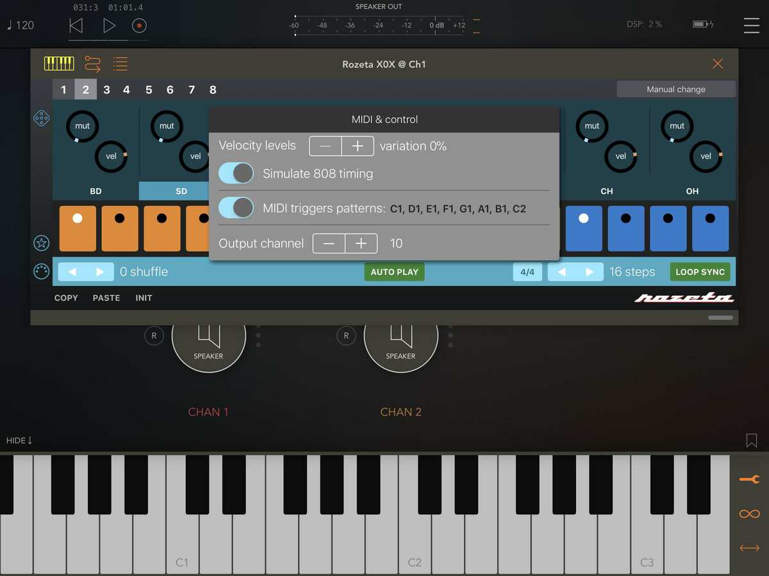Decrease output channel with minus

point(329,243)
